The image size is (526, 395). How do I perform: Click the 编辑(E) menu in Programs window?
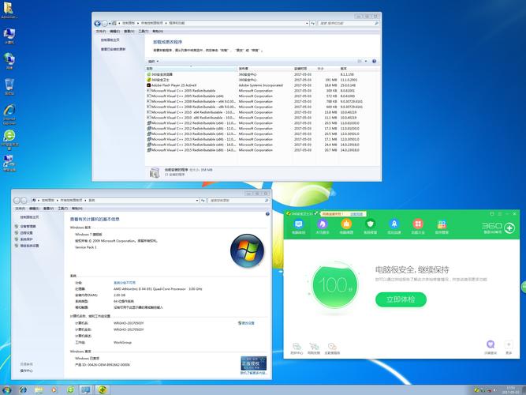click(x=114, y=32)
